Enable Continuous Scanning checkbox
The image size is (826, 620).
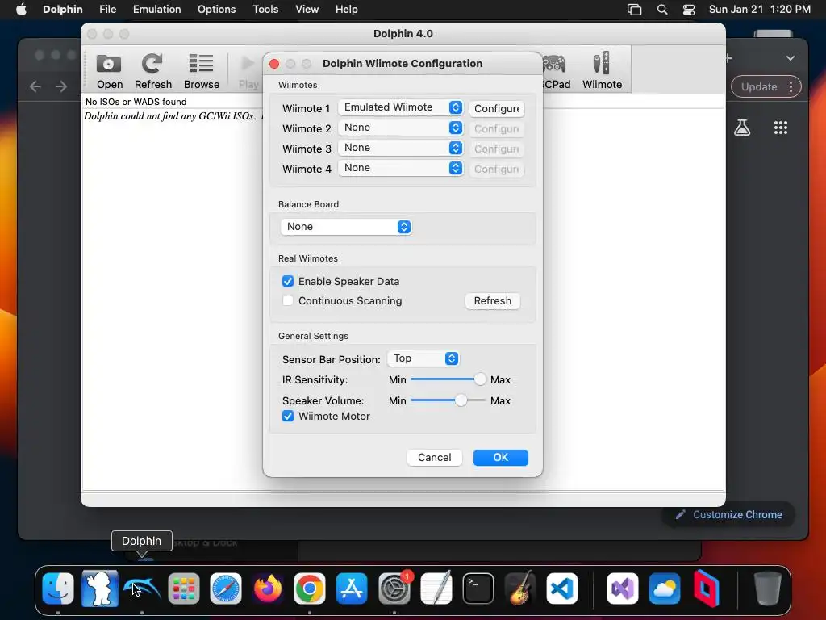pyautogui.click(x=288, y=300)
